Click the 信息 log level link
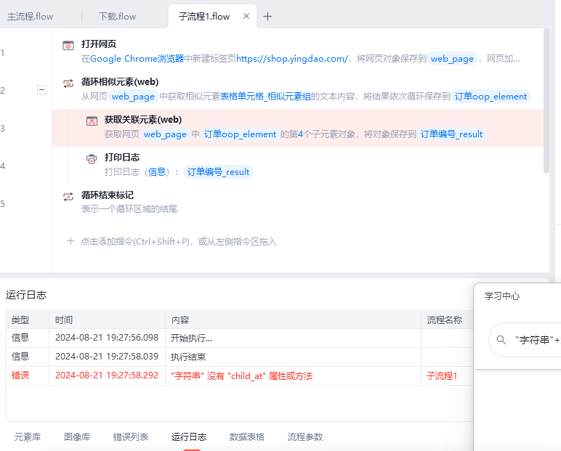 157,172
